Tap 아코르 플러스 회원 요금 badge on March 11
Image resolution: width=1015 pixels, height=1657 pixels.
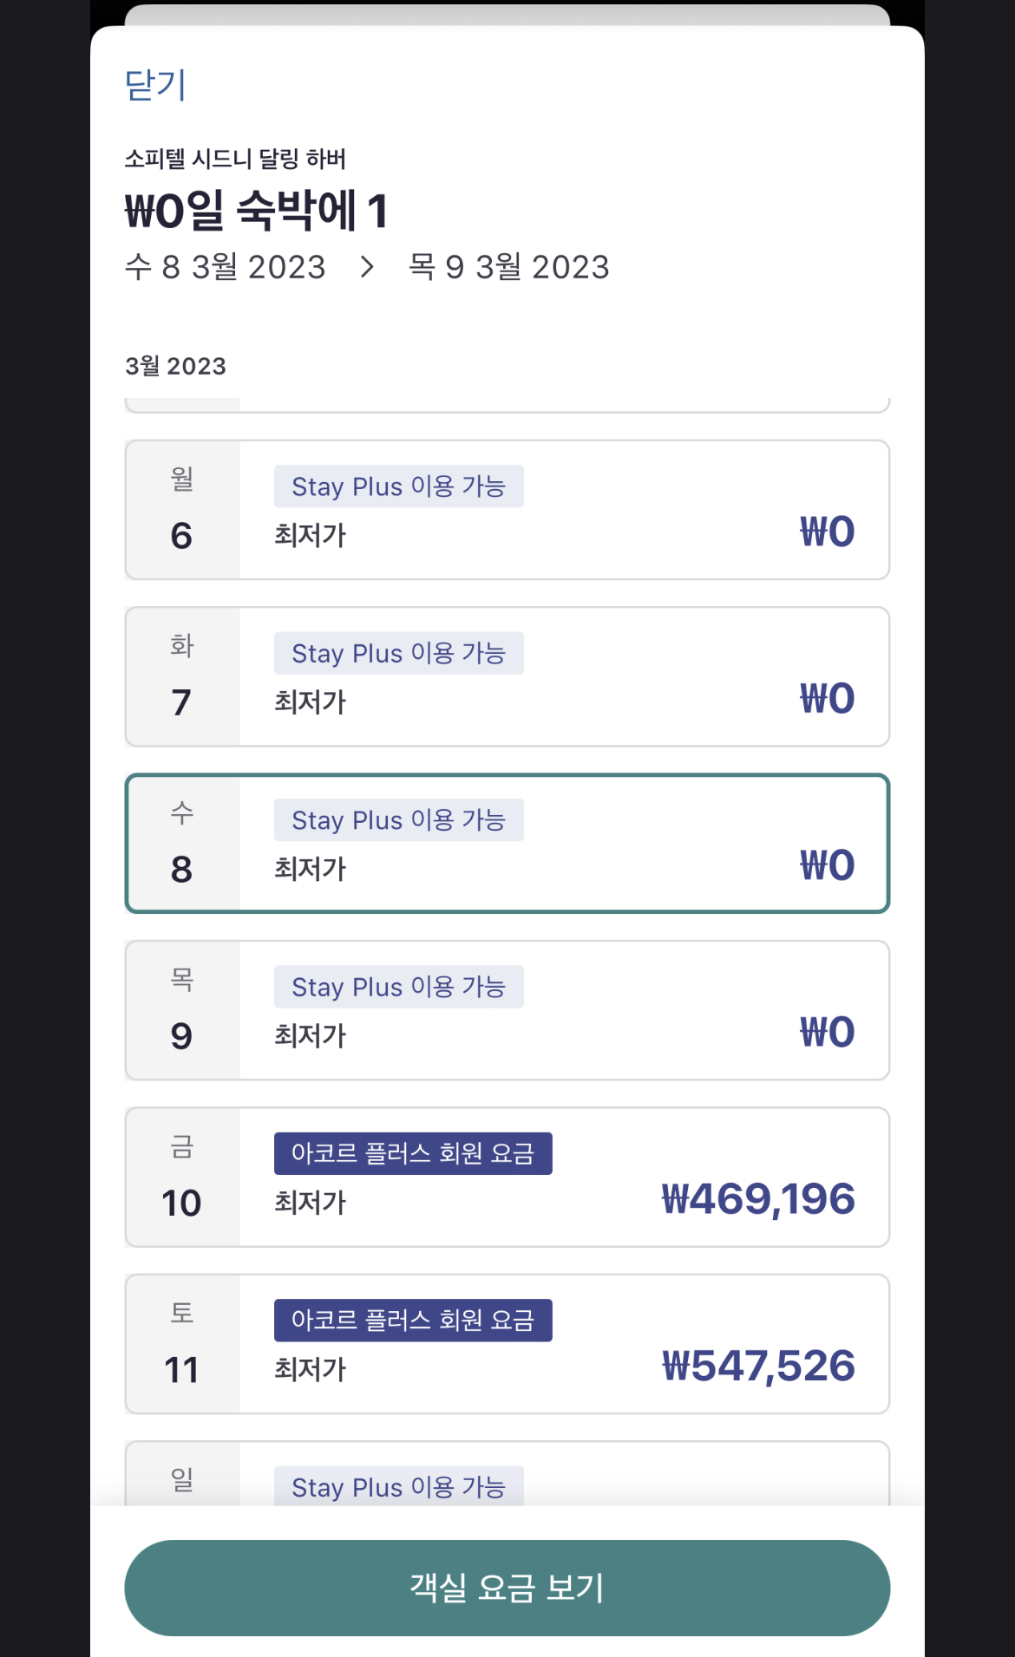click(413, 1319)
